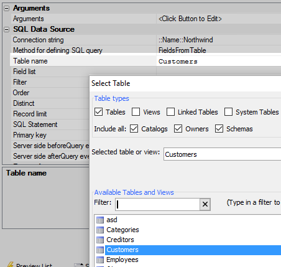Uncheck Include all Catalogs
The width and height of the screenshot is (281, 267).
(x=134, y=129)
